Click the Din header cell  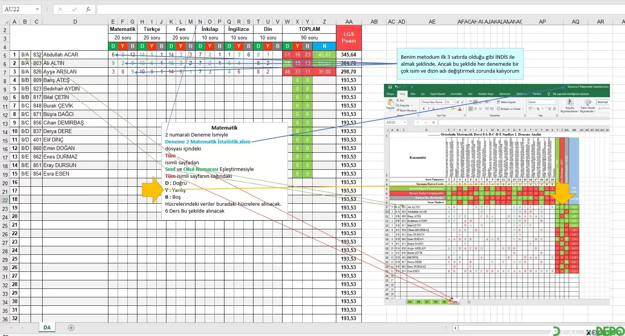(x=268, y=29)
